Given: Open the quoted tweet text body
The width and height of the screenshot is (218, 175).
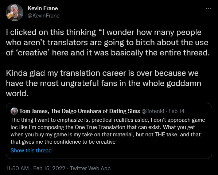Looking at the screenshot, I should 108,131.
